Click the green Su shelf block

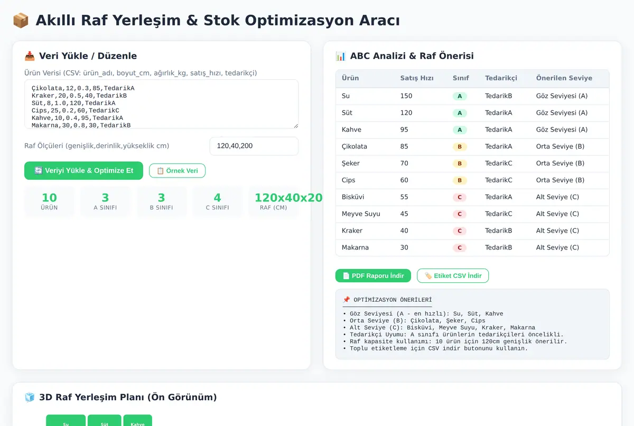(x=66, y=421)
